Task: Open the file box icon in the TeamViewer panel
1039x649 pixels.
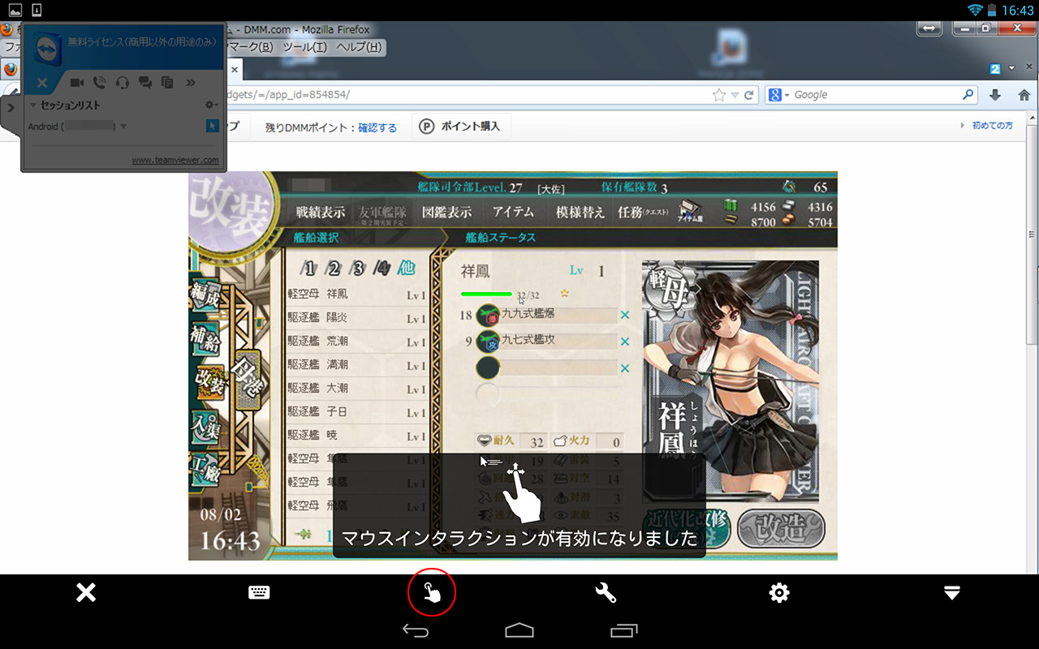Action: point(168,82)
